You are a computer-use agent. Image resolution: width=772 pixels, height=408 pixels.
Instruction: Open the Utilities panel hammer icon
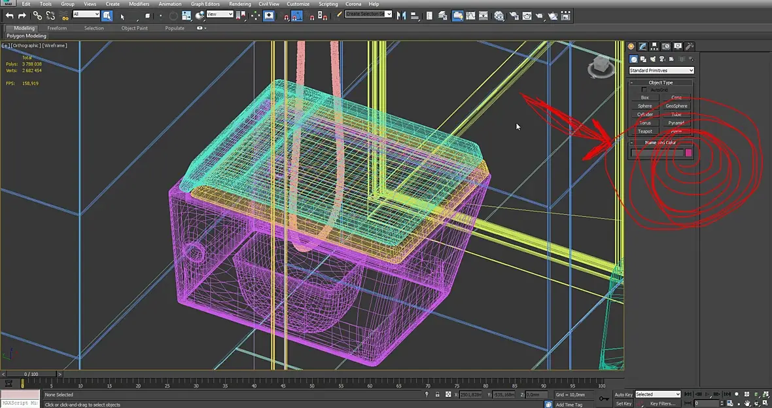coord(690,46)
